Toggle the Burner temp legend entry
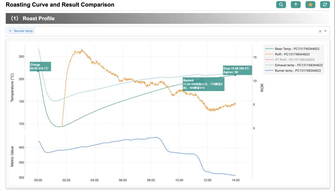The width and height of the screenshot is (335, 191). (x=293, y=71)
